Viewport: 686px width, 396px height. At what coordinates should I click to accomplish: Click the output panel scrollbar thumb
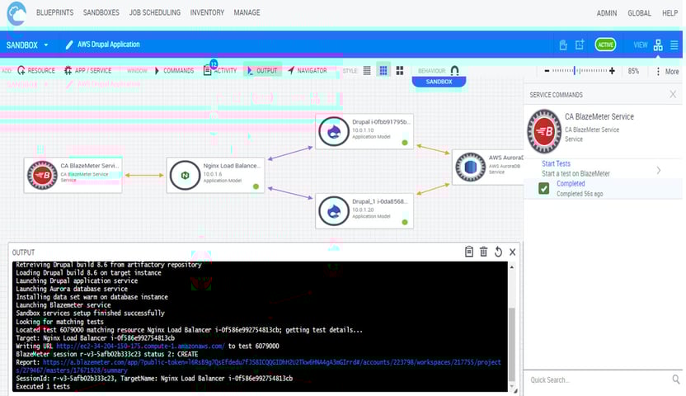click(511, 344)
